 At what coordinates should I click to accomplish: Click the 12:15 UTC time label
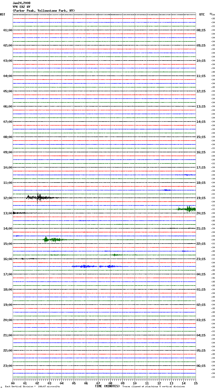coord(201,91)
